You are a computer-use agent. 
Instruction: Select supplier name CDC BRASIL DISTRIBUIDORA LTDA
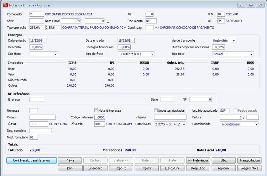[69, 14]
